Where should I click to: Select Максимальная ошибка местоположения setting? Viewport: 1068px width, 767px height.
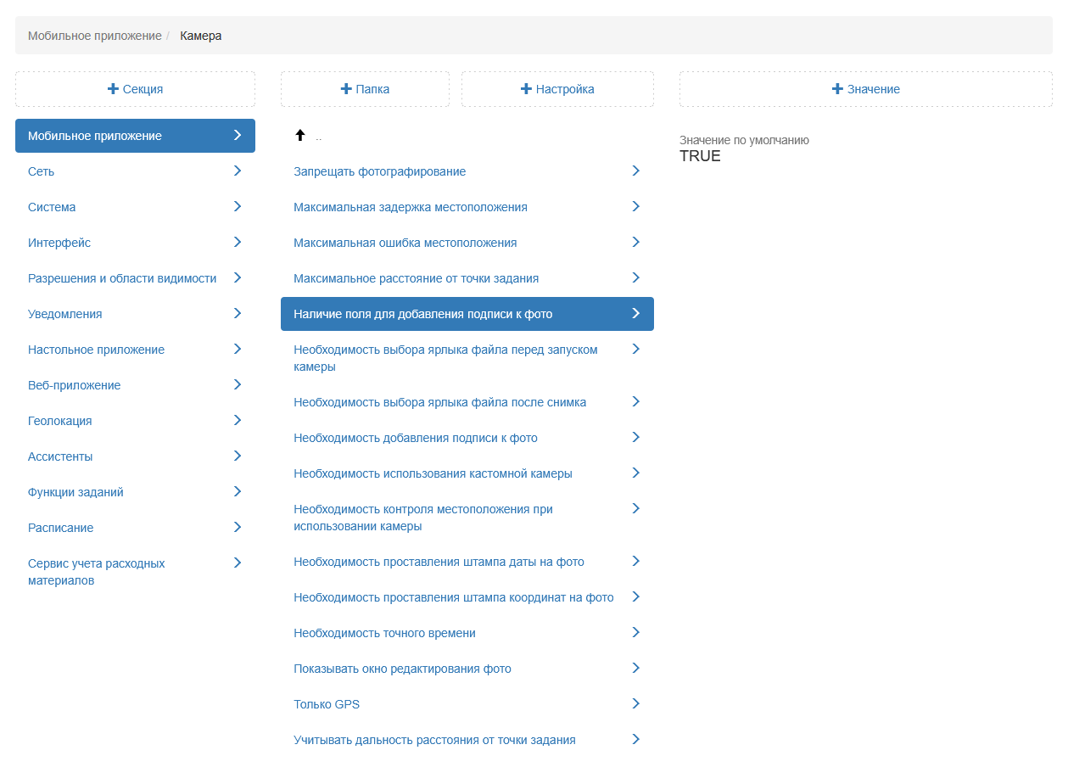(405, 243)
